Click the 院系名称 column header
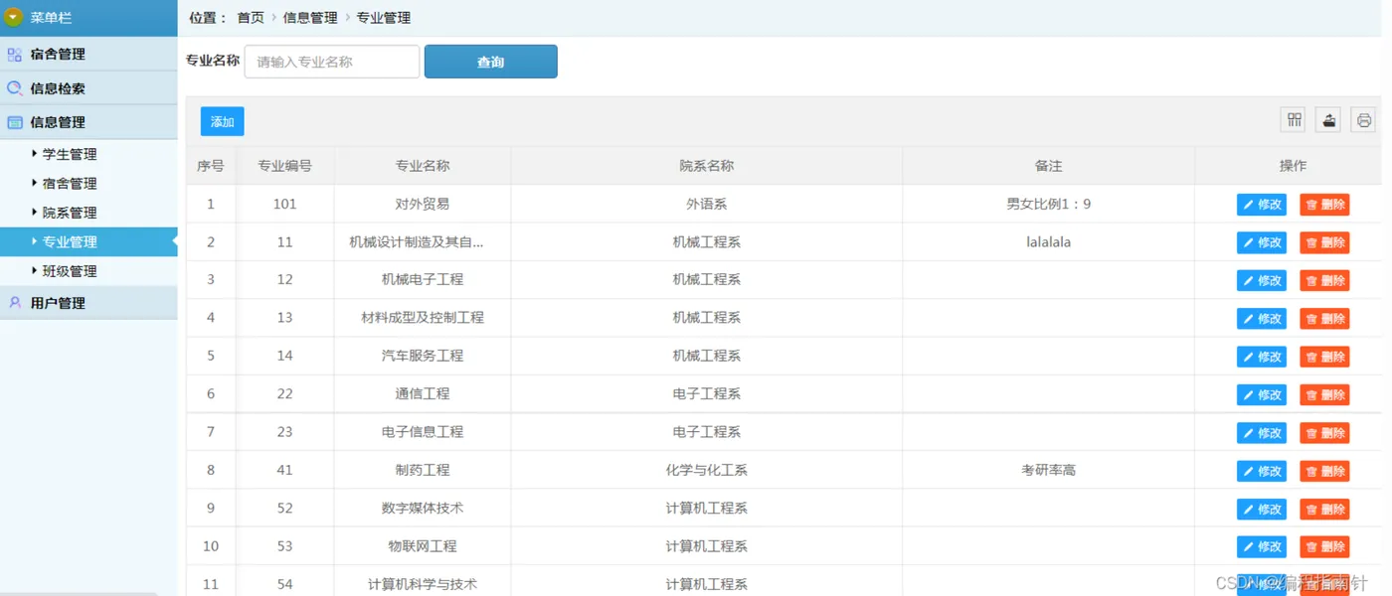 pyautogui.click(x=707, y=166)
